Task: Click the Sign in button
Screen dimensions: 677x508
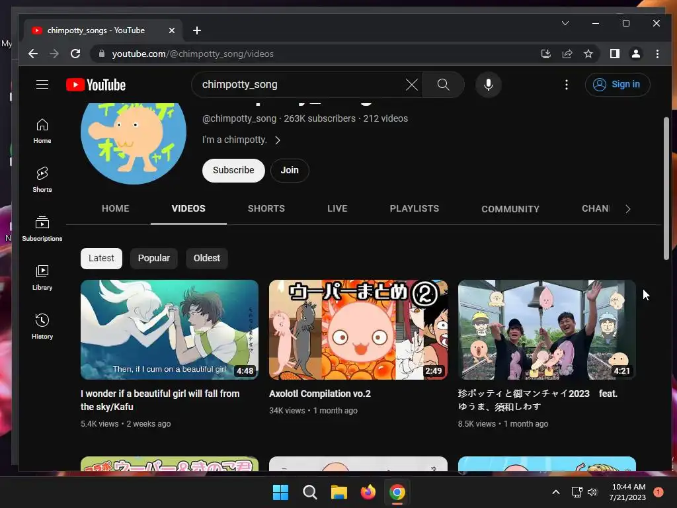Action: coord(617,84)
